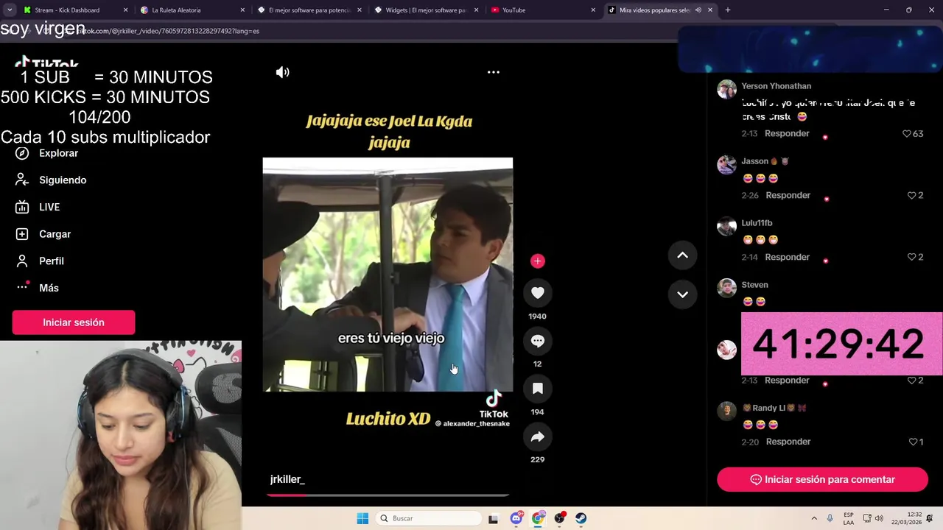This screenshot has width=943, height=530.
Task: Reply to Lulu11fb's comment
Action: [x=787, y=257]
